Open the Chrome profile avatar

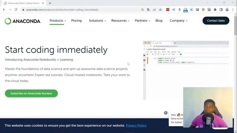pos(227,10)
